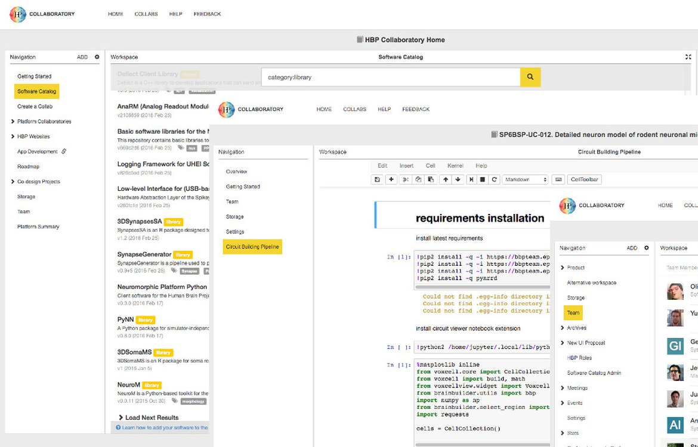Insert a cell below with the plus icon
This screenshot has height=447, width=698.
tap(391, 179)
